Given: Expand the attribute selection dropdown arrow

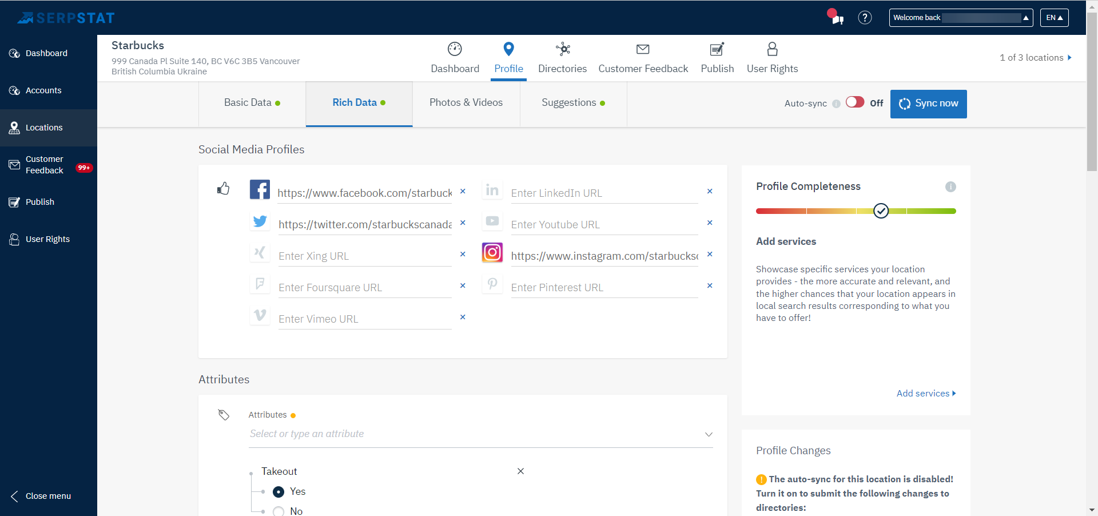Looking at the screenshot, I should (x=709, y=434).
